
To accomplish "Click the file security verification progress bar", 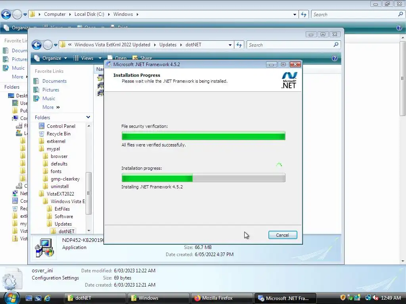I will (x=203, y=136).
